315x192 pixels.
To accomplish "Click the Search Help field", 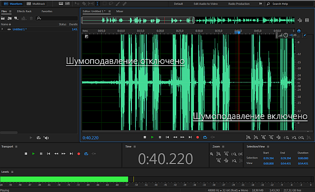I will point(290,4).
